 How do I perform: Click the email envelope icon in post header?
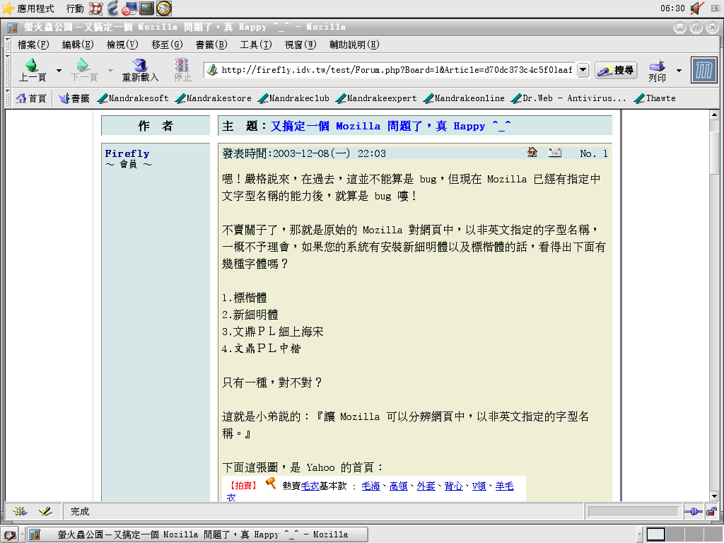tap(555, 153)
